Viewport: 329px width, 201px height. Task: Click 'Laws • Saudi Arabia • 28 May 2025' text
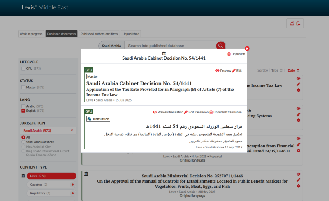(x=192, y=192)
